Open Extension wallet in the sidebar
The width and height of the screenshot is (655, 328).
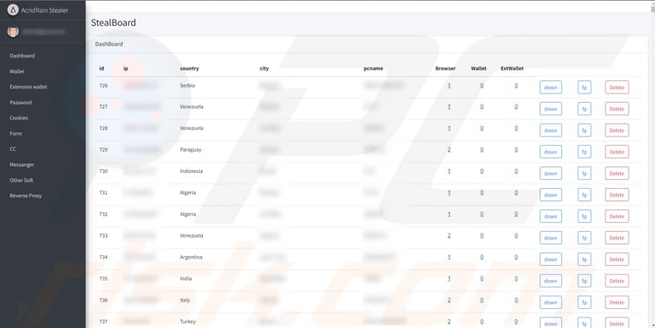click(28, 87)
